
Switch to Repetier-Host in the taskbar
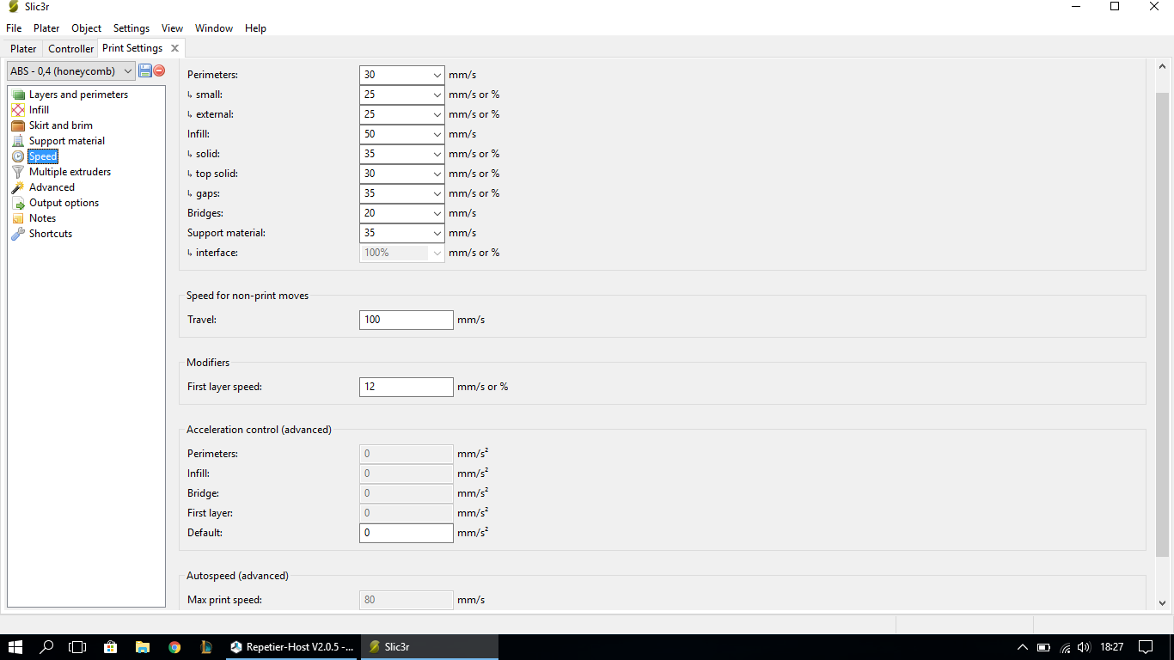pos(292,647)
